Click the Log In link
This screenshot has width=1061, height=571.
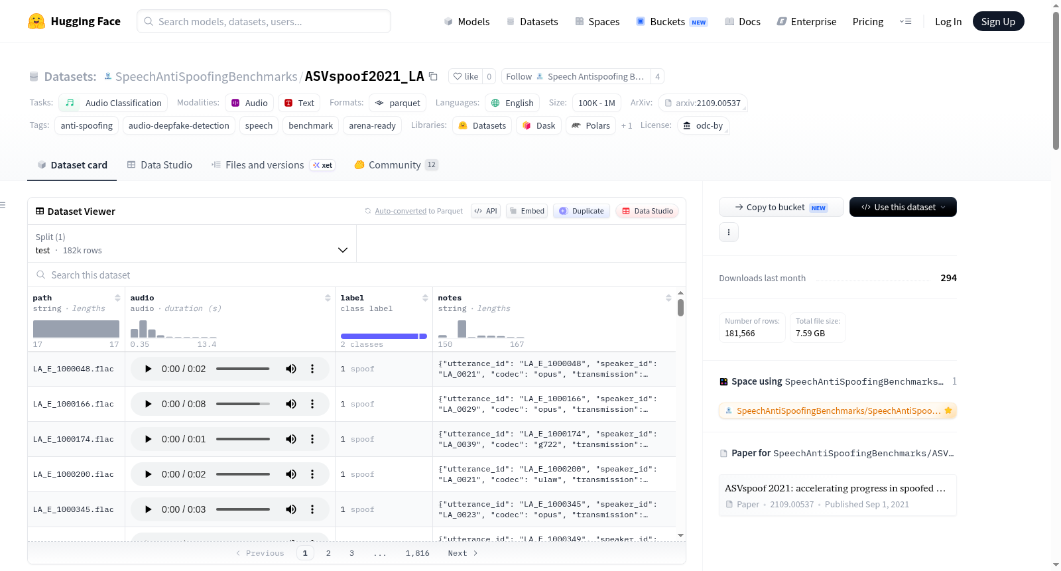pyautogui.click(x=948, y=21)
